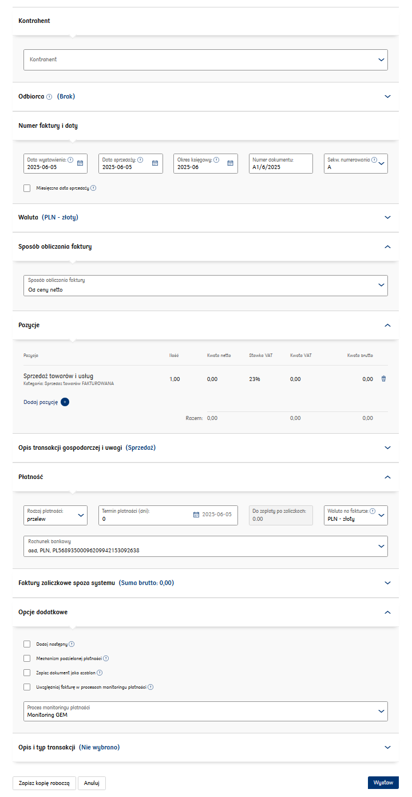Open the Kontrahent dropdown
This screenshot has width=412, height=797.
click(205, 60)
